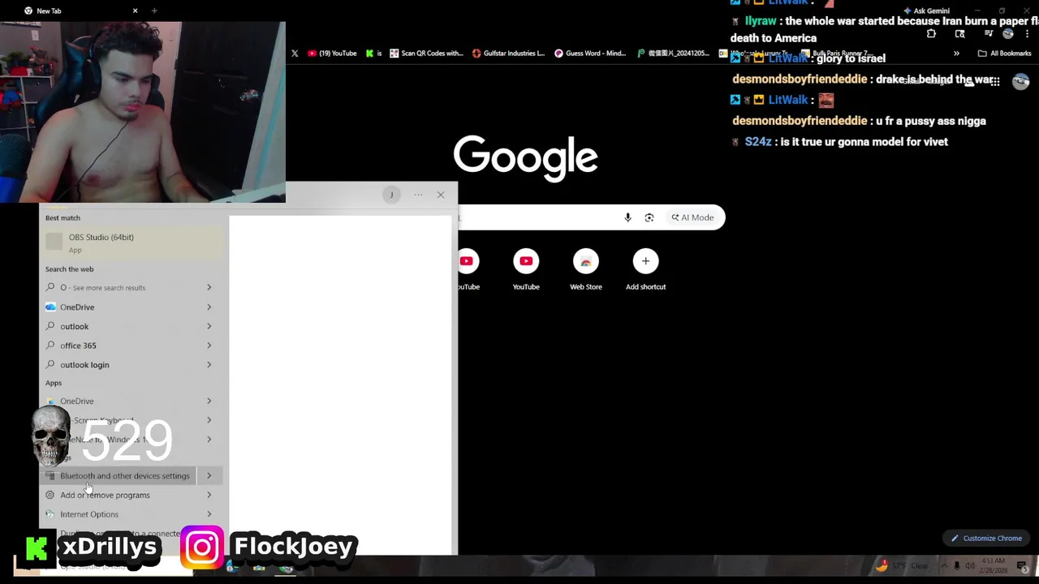Open the (19) YouTube bookmark
Screen dimensions: 1039x584
click(x=332, y=54)
